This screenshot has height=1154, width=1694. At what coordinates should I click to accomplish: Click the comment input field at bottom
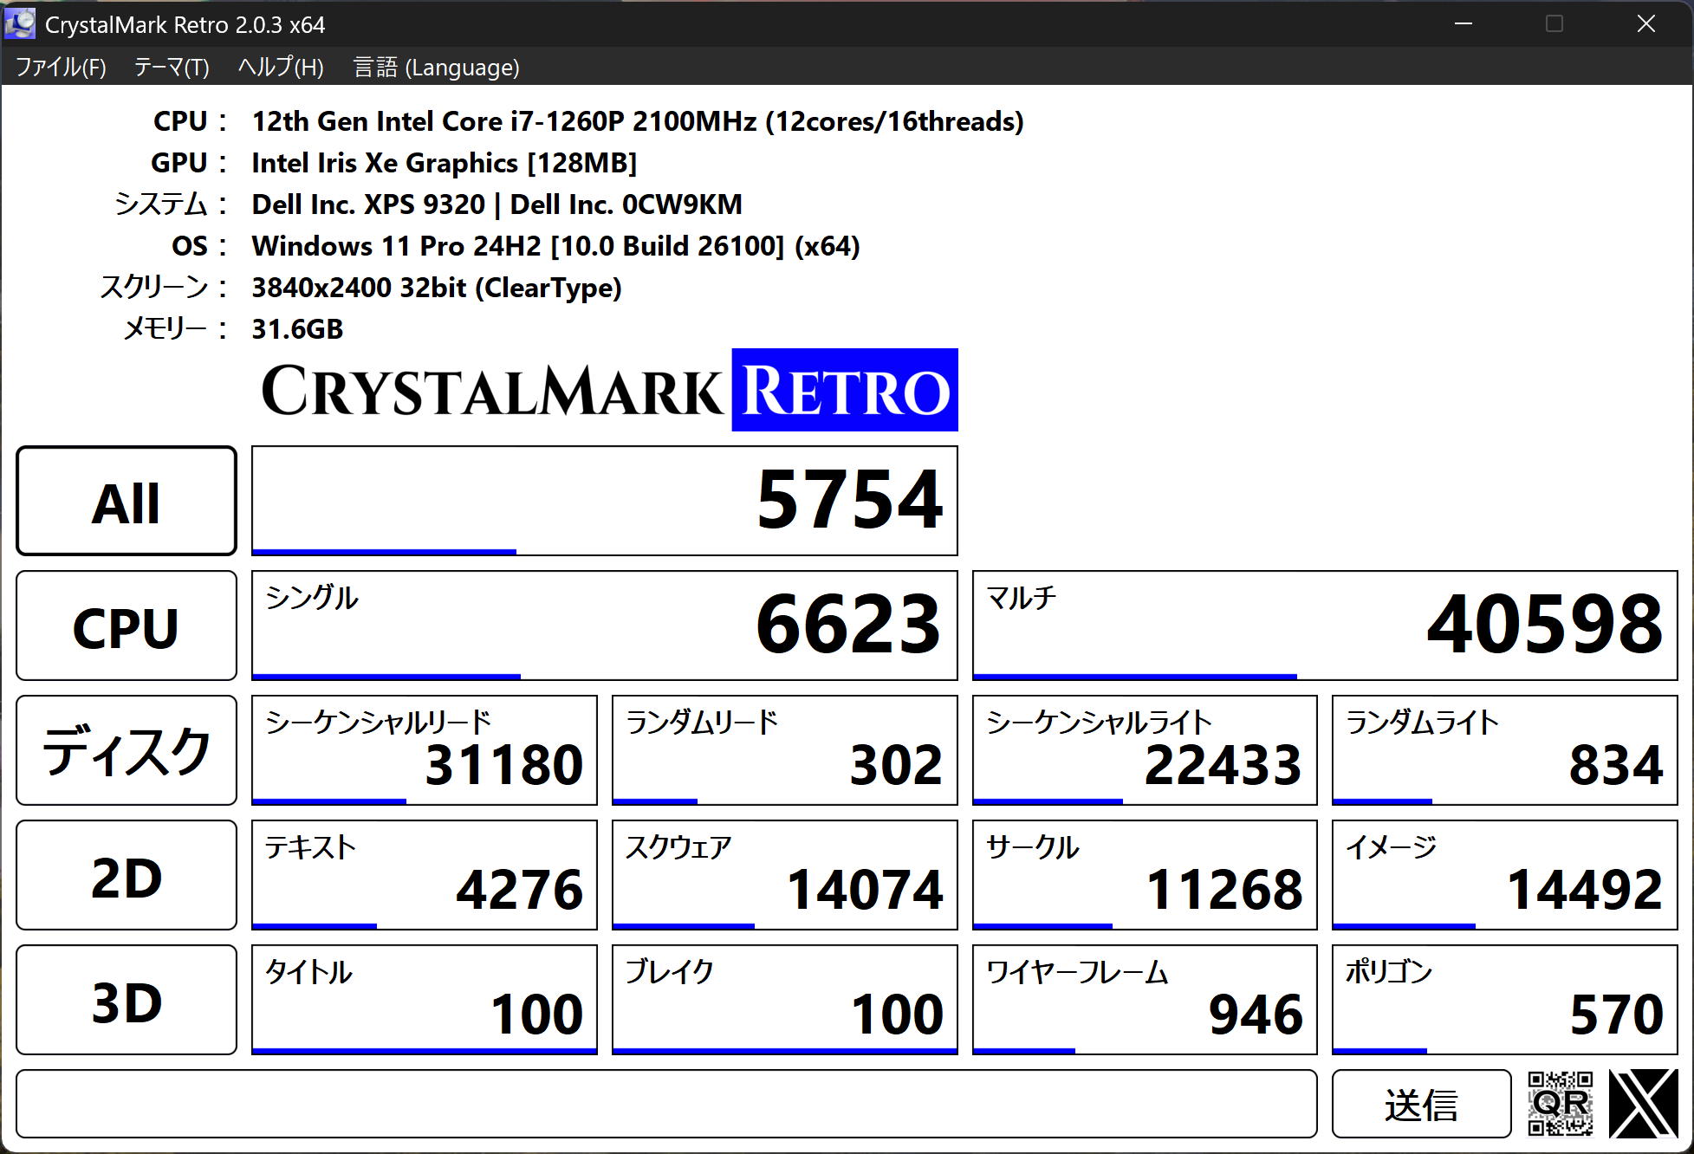click(x=665, y=1104)
